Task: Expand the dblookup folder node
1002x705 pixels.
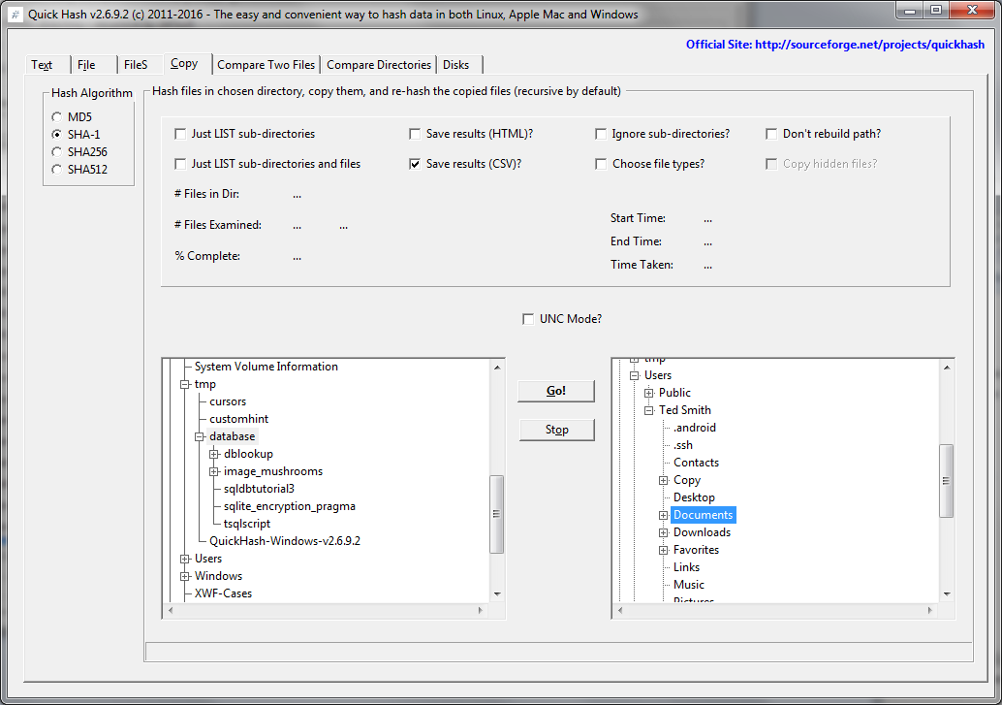Action: tap(214, 454)
